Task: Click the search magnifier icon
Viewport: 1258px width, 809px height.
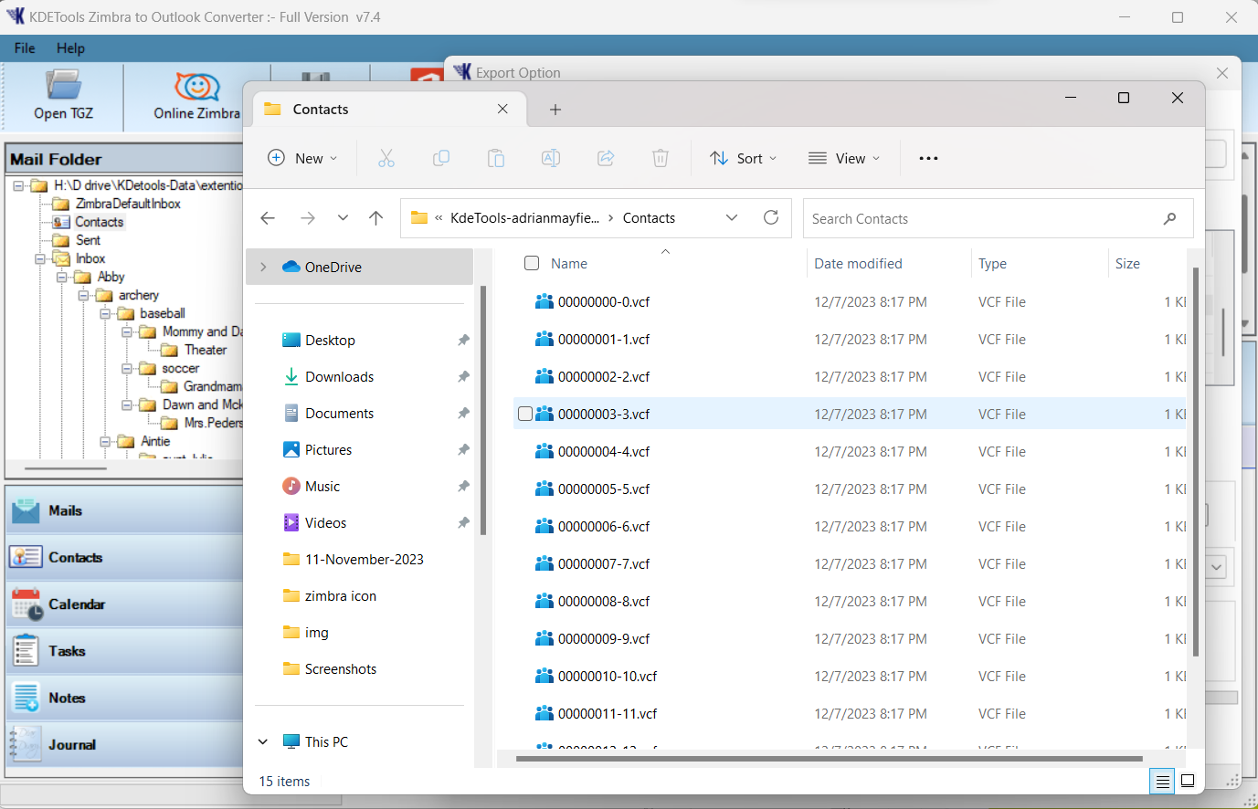Action: click(x=1169, y=218)
